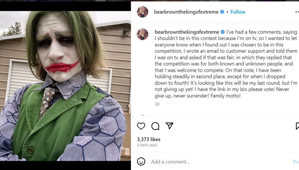299x170 pixels.
Task: Click the 3 DAYS AGO post date
Action: click(147, 145)
